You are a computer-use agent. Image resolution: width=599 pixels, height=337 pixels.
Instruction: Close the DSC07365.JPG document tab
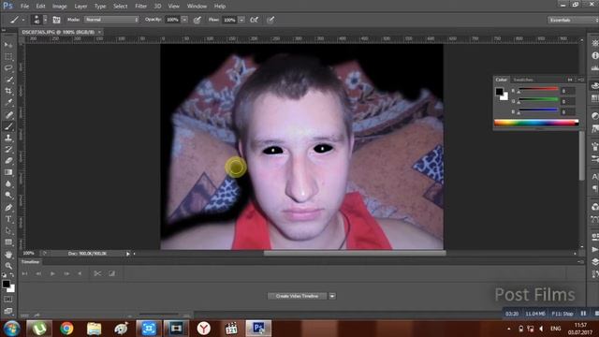pyautogui.click(x=99, y=32)
